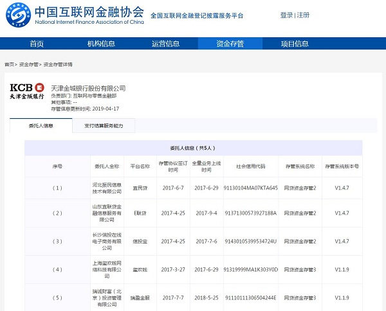
Task: Click version V1.1.9 in 瑞盈金服 row
Action: click(x=342, y=298)
